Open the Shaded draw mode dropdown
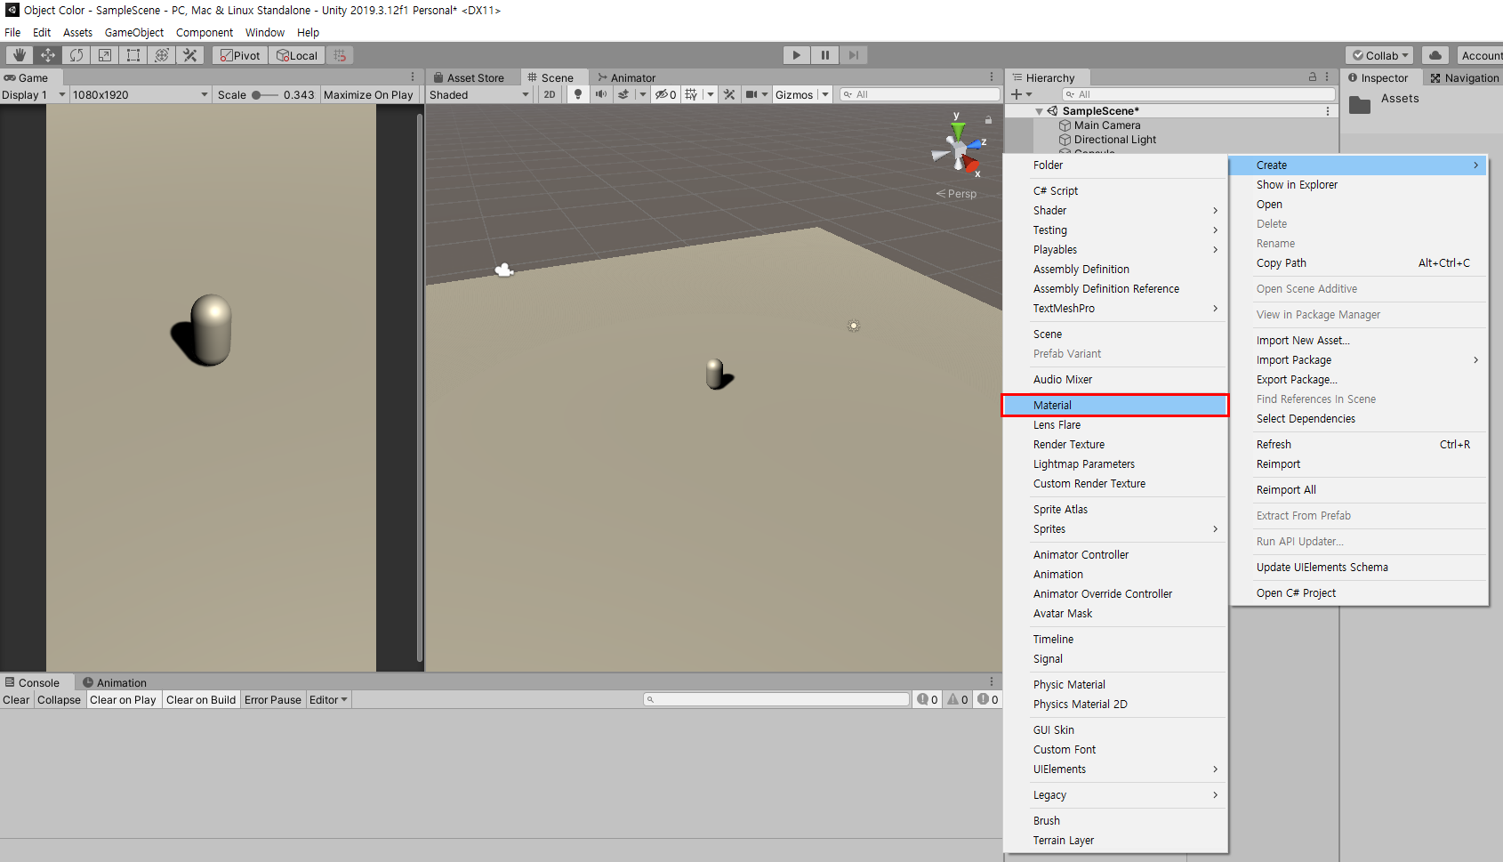Viewport: 1503px width, 862px height. [479, 94]
